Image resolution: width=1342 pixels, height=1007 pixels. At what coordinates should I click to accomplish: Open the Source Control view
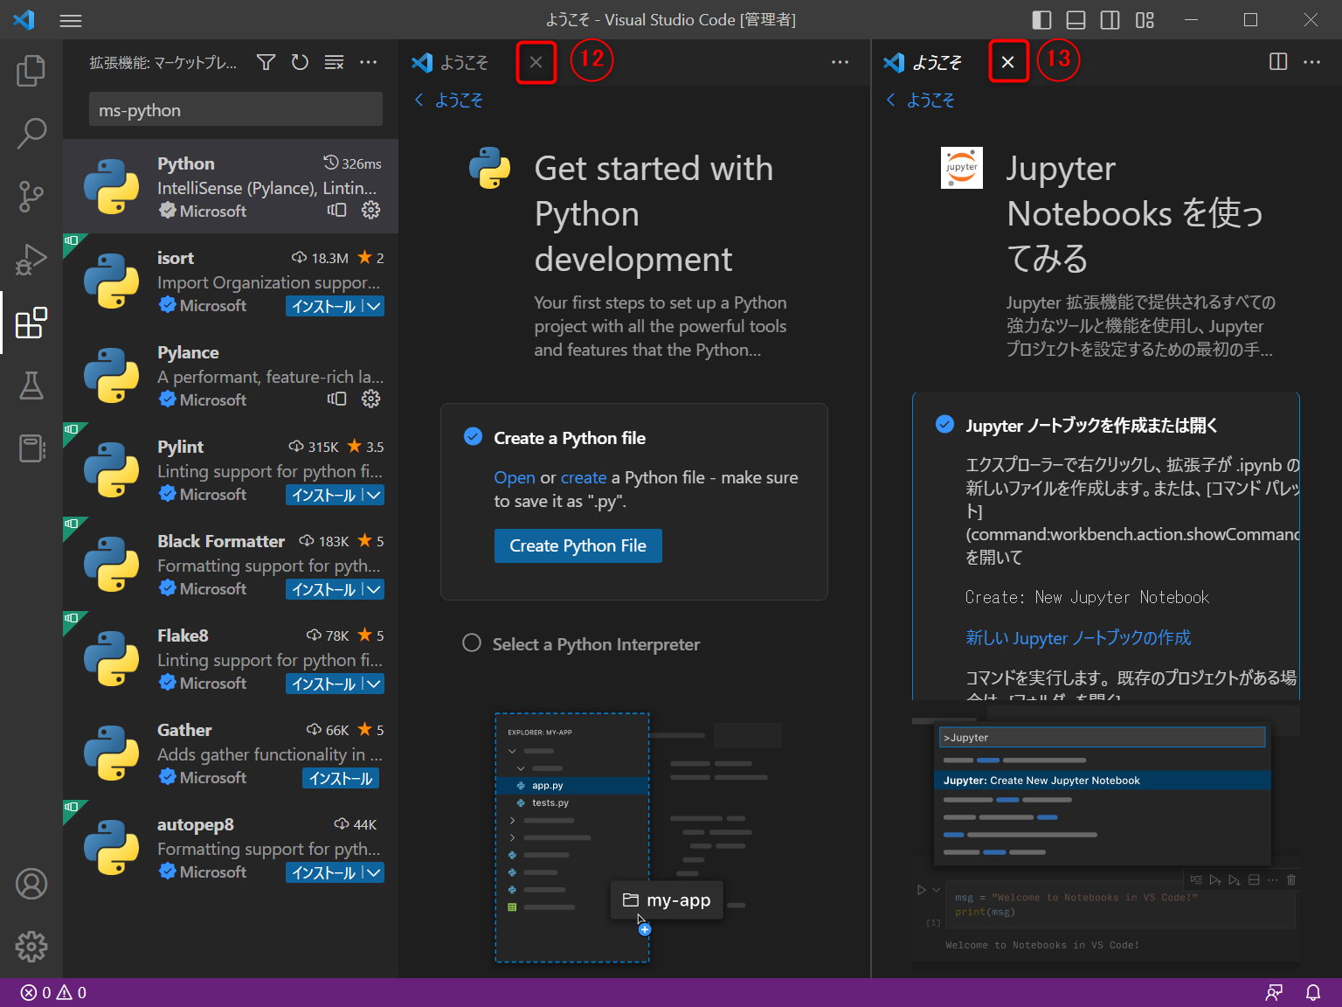(x=31, y=197)
